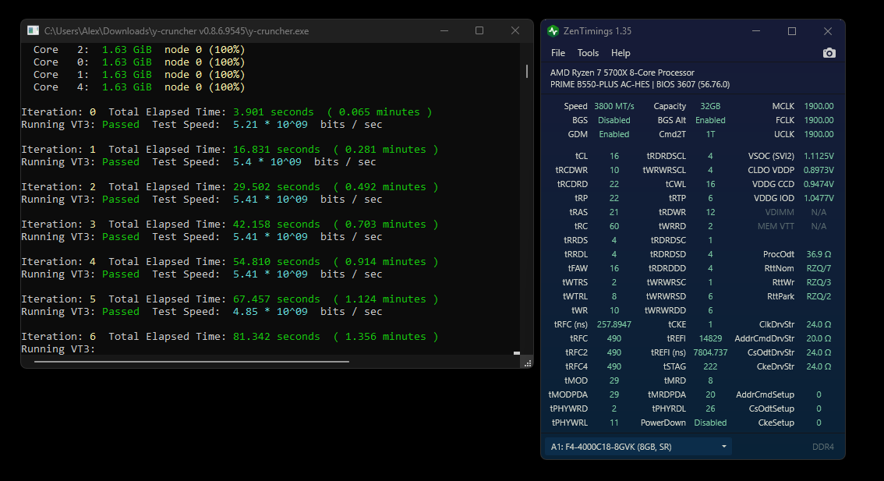Click the tRFC2 timing label
This screenshot has width=884, height=481.
point(576,352)
